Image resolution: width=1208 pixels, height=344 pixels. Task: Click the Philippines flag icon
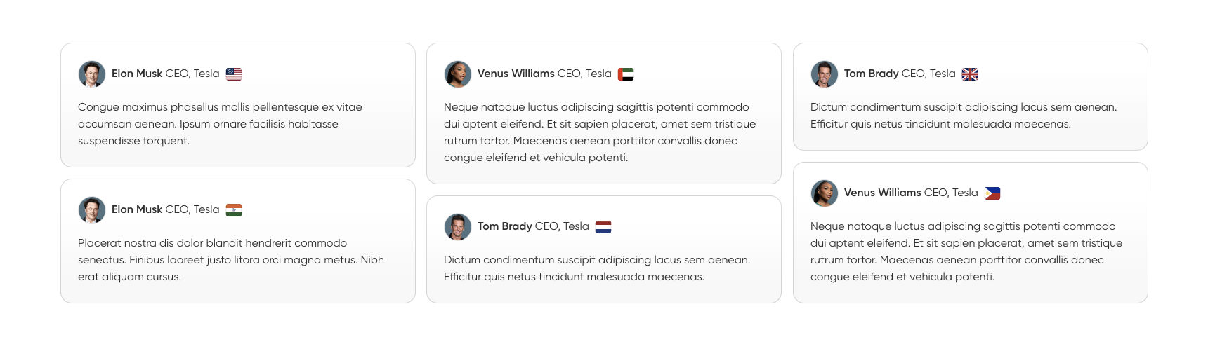coord(992,193)
